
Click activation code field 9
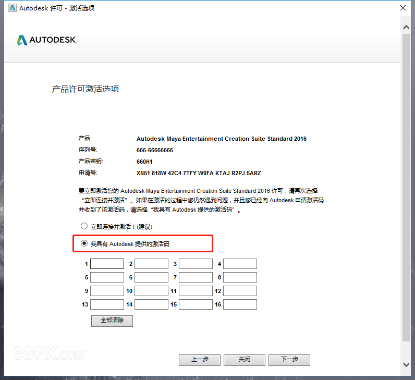click(x=107, y=291)
